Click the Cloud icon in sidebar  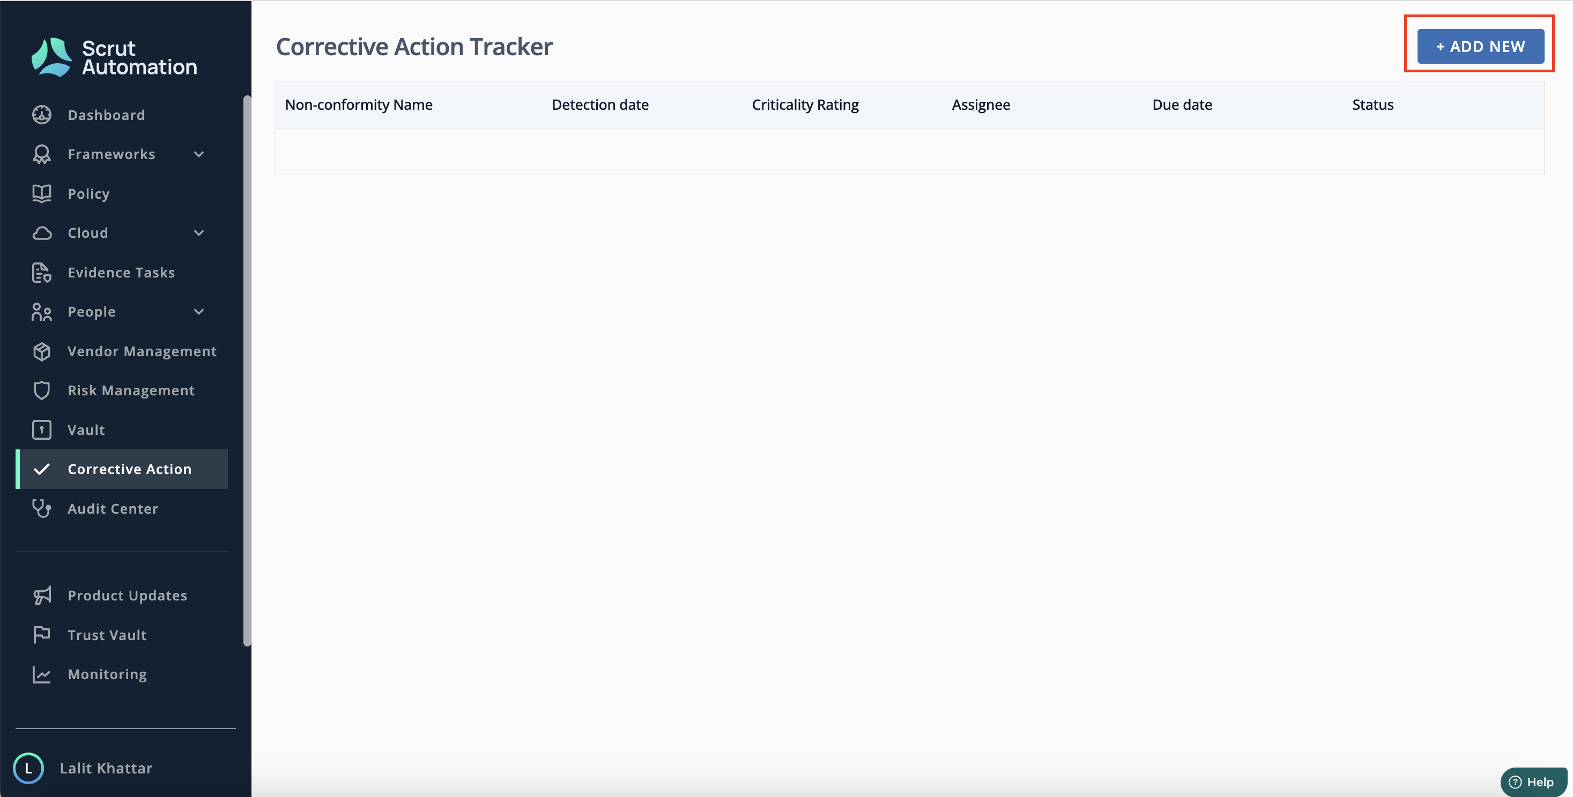pyautogui.click(x=41, y=233)
